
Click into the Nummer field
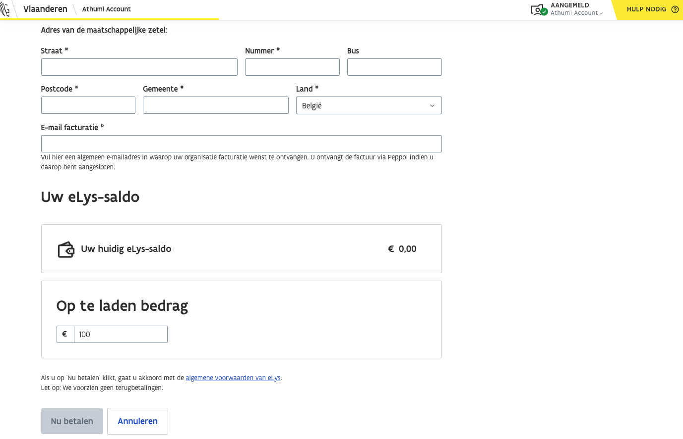pos(292,67)
